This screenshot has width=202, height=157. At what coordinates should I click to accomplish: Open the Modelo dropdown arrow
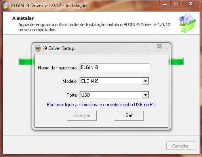[145, 81]
